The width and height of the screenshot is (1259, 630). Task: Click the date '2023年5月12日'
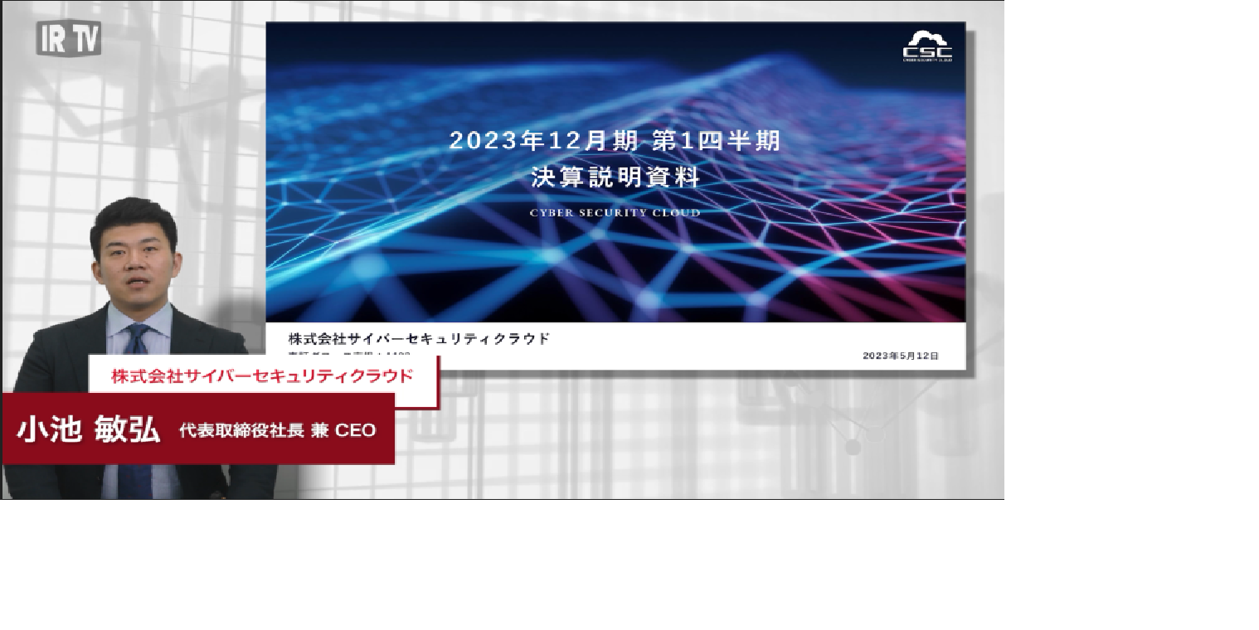901,356
